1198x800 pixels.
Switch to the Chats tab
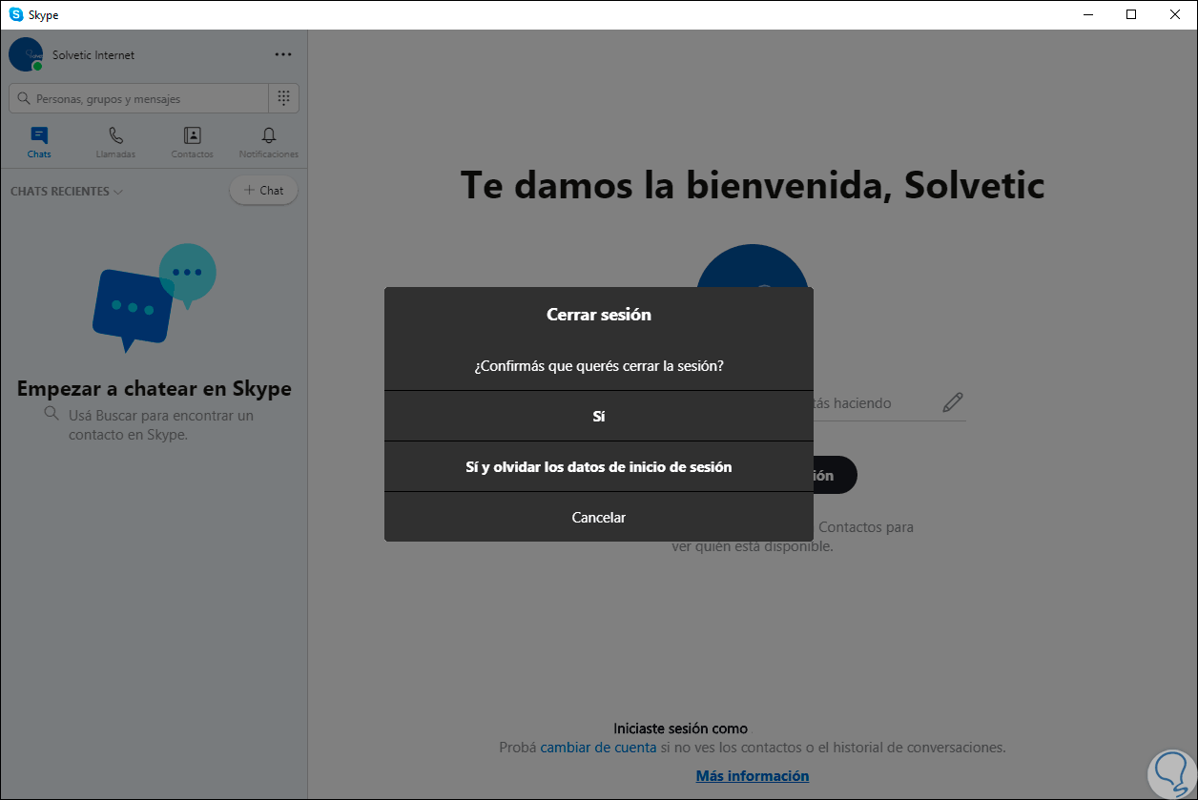[x=39, y=142]
